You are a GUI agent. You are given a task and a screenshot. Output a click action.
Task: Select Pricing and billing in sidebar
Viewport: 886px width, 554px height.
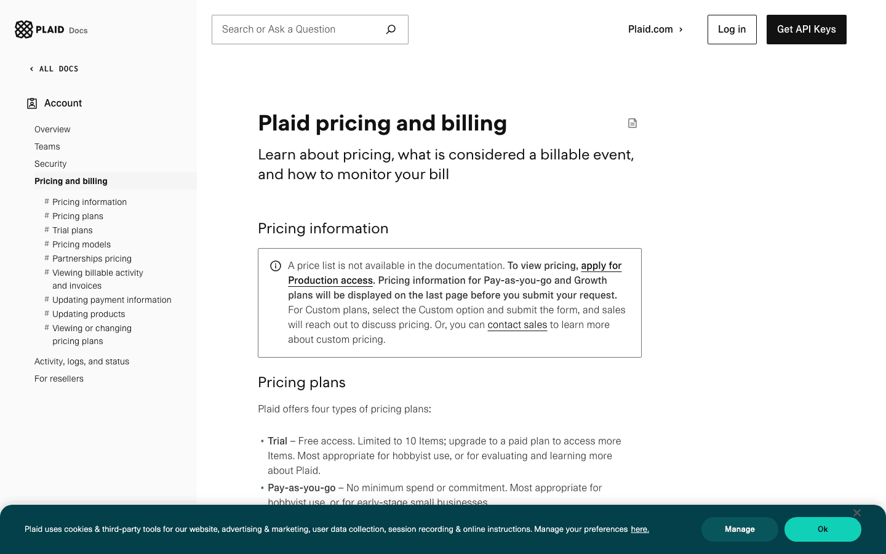(x=71, y=181)
